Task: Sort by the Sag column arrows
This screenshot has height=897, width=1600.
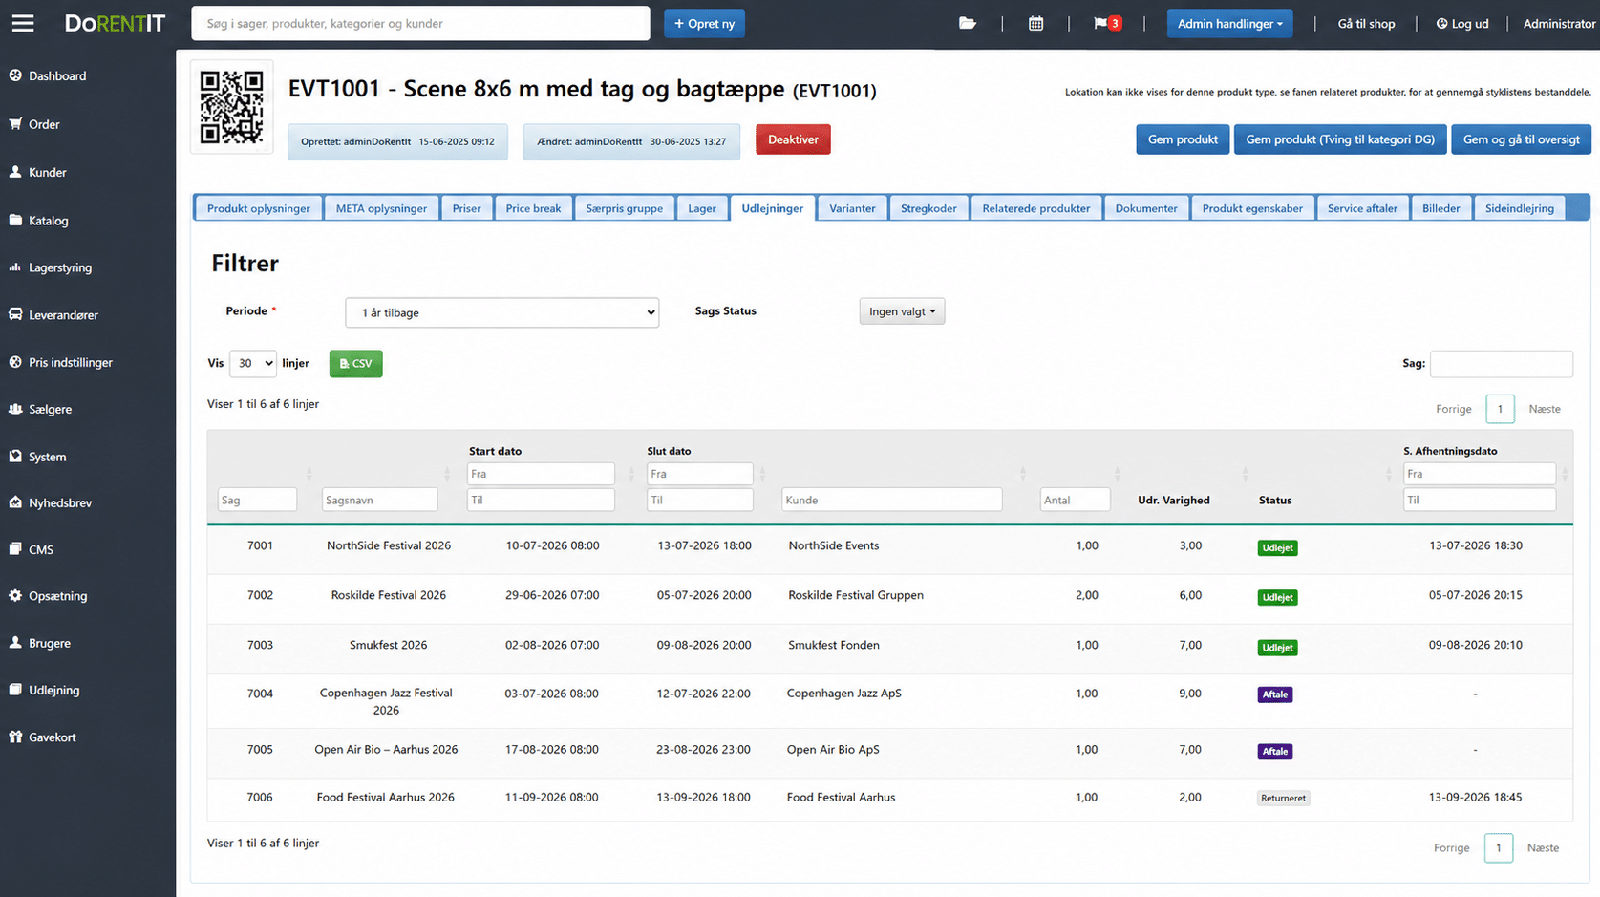Action: coord(309,474)
